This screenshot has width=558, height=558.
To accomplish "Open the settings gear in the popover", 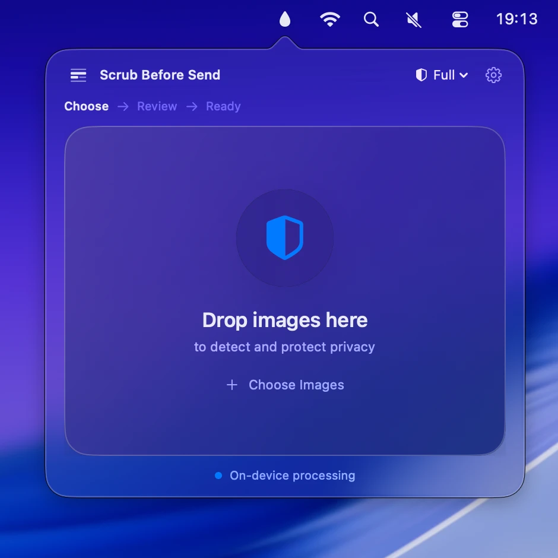I will (493, 75).
